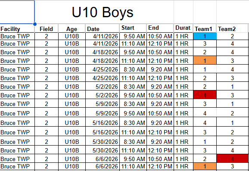This screenshot has width=249, height=171.
Task: Click the Bruce TWP cell in the first data row
Action: [17, 36]
